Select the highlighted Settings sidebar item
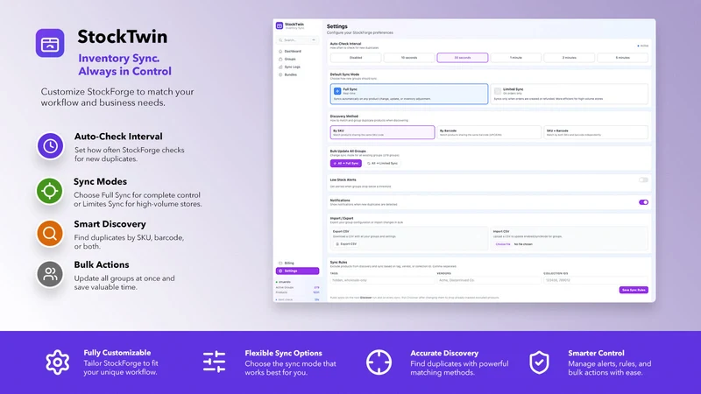Screen dimensions: 701x394 click(297, 271)
